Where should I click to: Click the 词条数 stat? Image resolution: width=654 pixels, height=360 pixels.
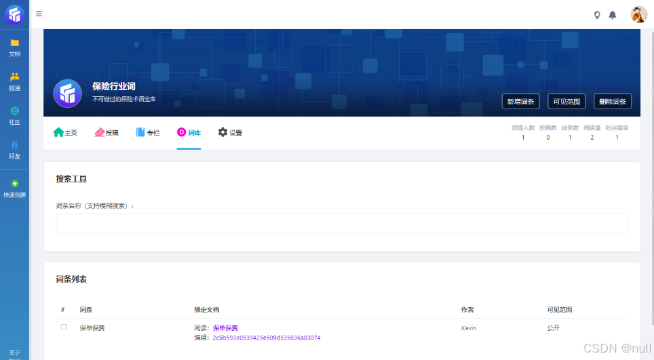pyautogui.click(x=570, y=132)
